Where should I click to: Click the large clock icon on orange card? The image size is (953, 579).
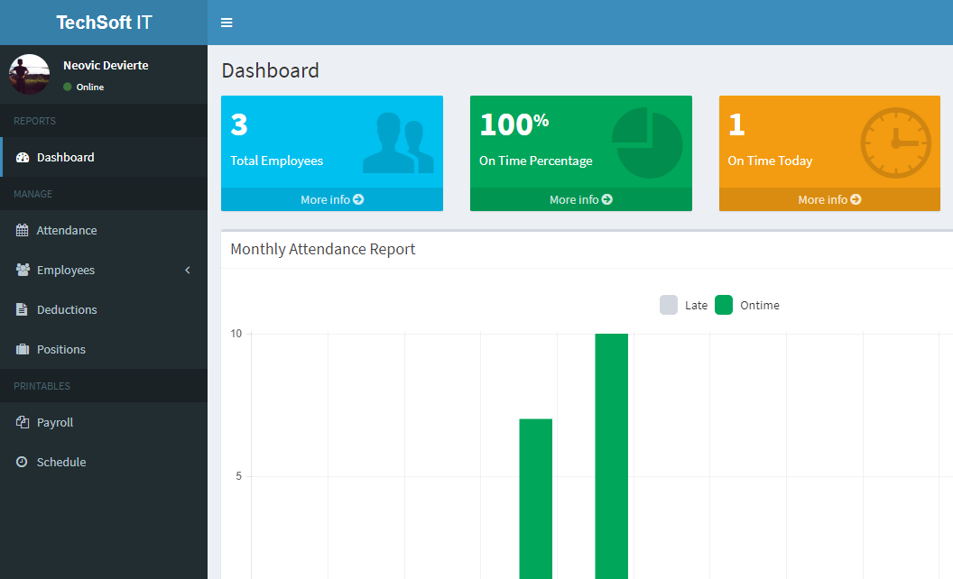coord(894,142)
